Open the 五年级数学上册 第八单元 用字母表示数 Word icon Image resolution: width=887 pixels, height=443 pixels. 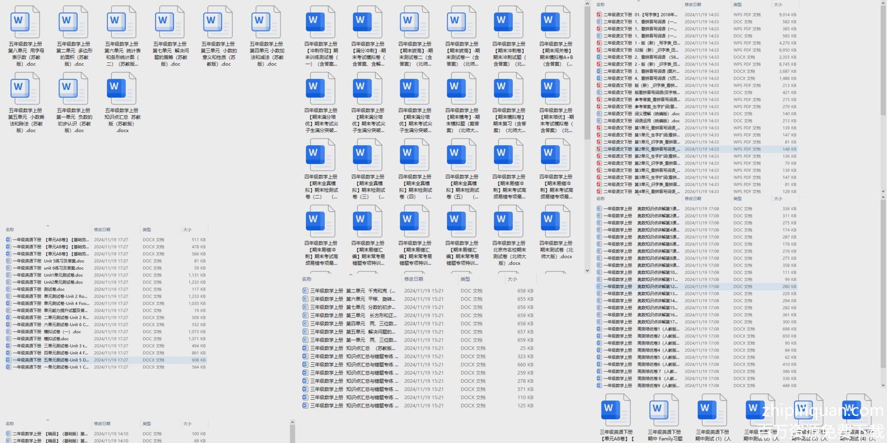[x=25, y=22]
